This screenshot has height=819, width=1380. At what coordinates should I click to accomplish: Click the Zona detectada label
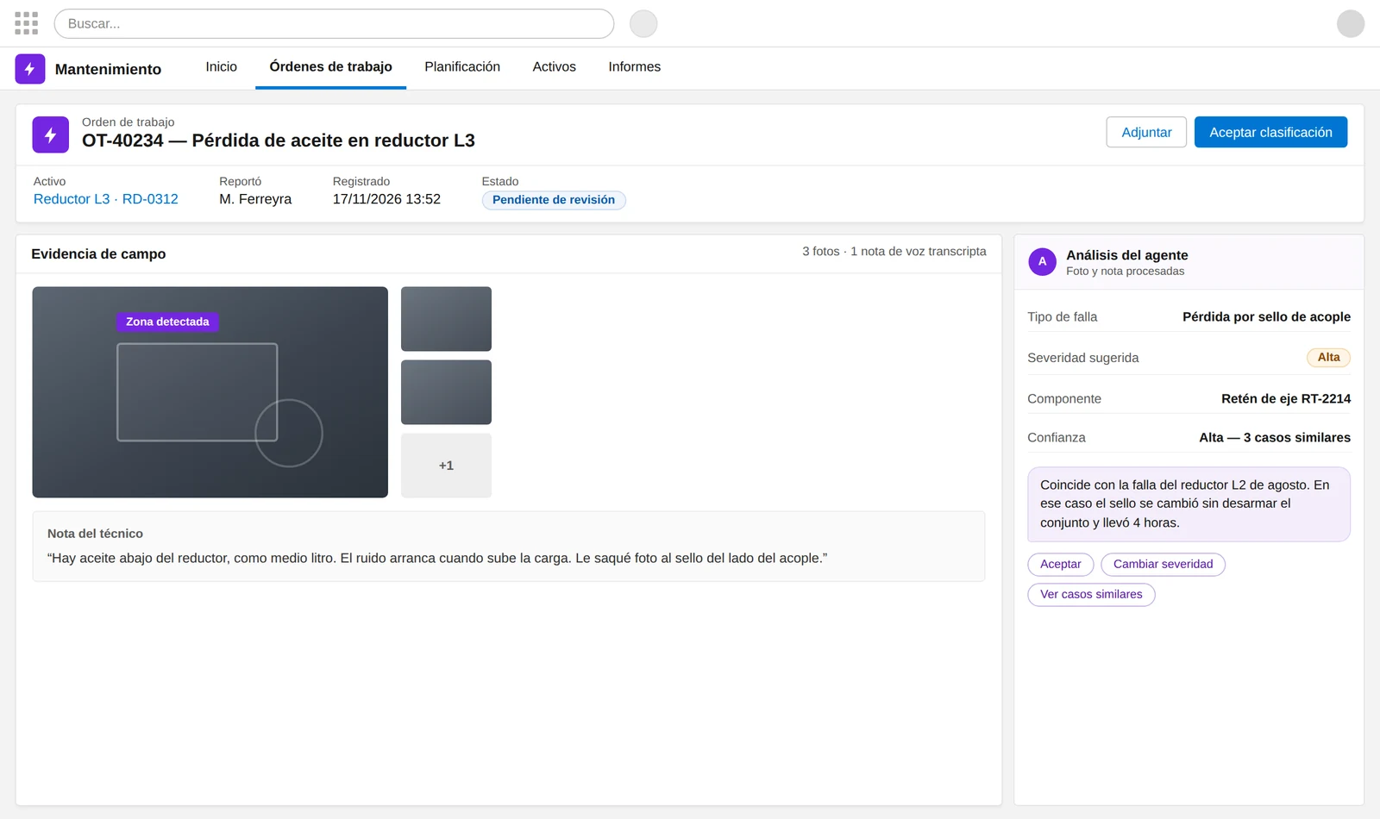(167, 322)
